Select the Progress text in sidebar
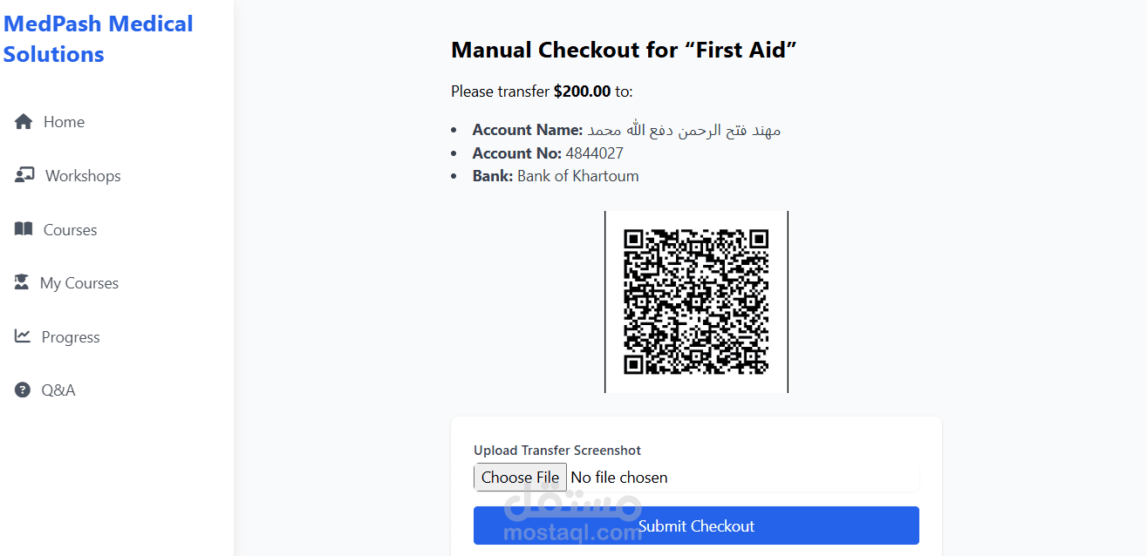Screen dimensions: 1147x556 71,337
